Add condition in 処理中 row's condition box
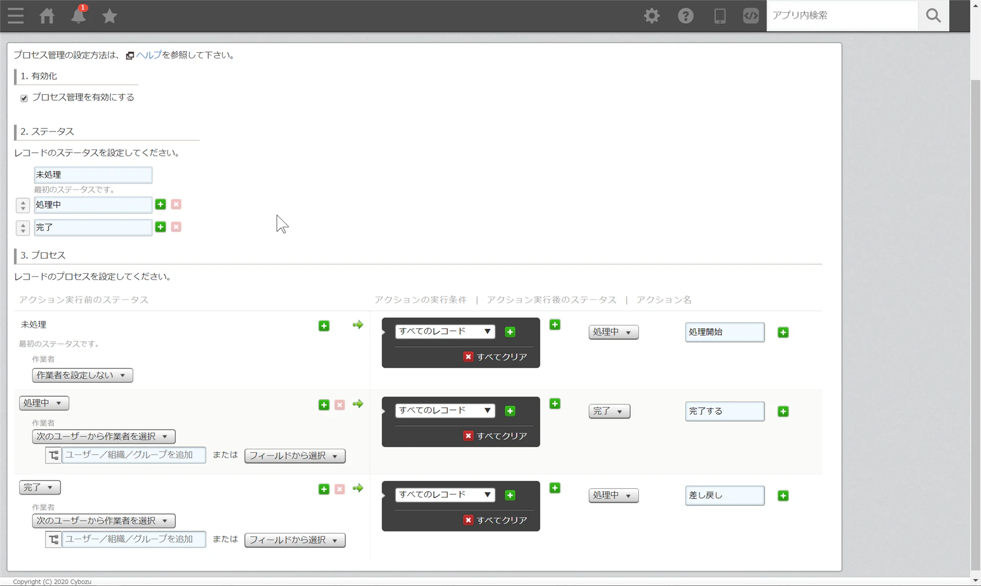 [510, 411]
